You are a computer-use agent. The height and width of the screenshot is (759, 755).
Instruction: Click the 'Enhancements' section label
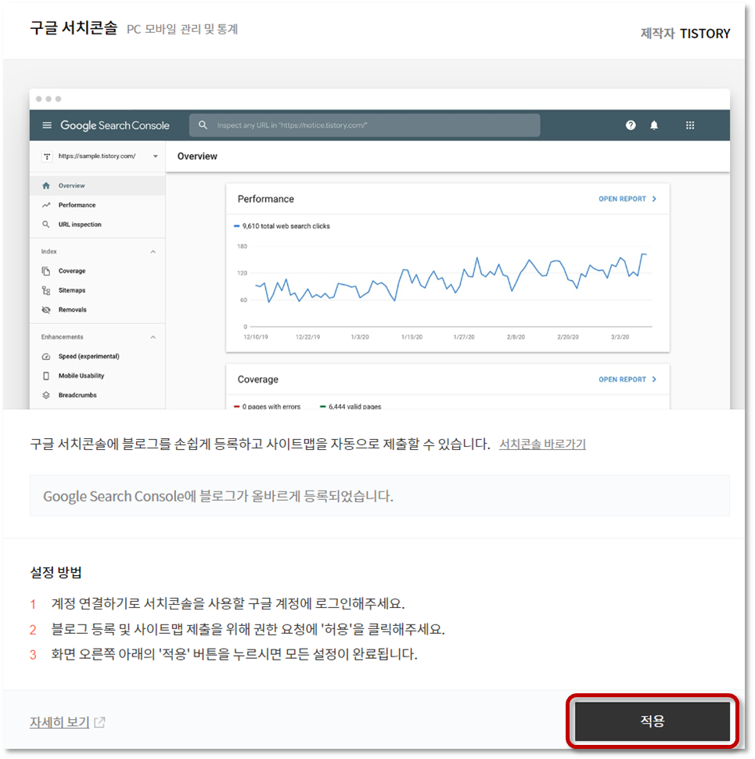pos(62,337)
